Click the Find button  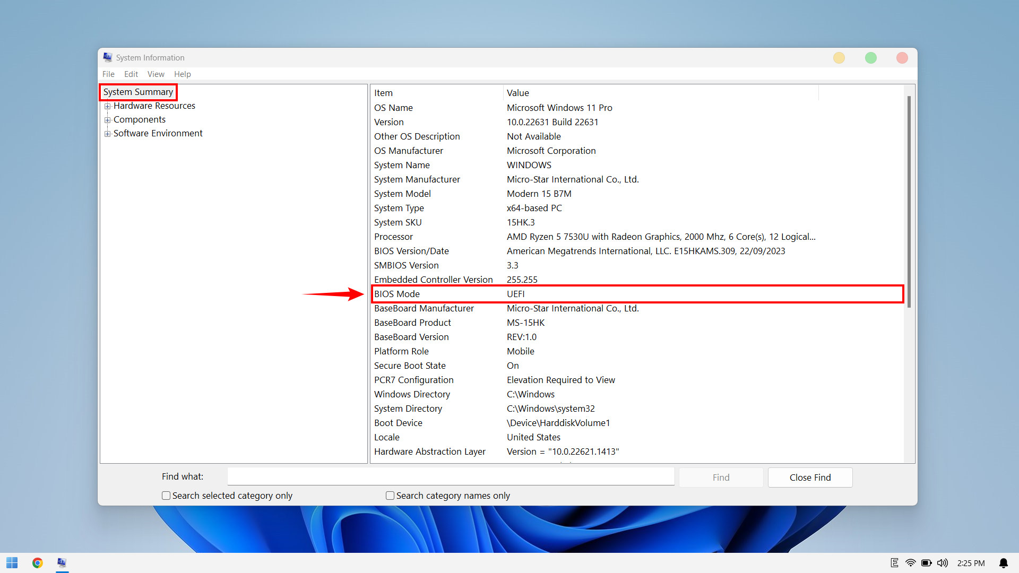pos(721,477)
